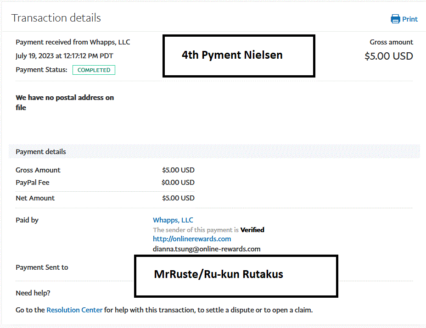
Task: Open the Resolution Center link
Action: [x=74, y=310]
